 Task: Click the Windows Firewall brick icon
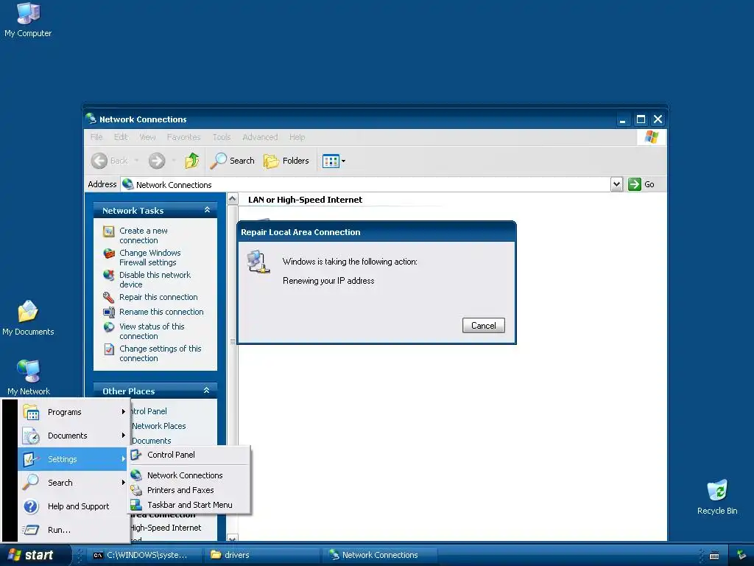[x=109, y=254]
